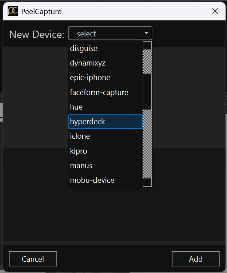227x273 pixels.
Task: Close the PeelCapture dialog
Action: [x=215, y=11]
